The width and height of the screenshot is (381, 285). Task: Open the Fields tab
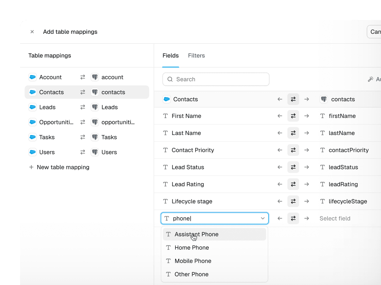point(170,56)
